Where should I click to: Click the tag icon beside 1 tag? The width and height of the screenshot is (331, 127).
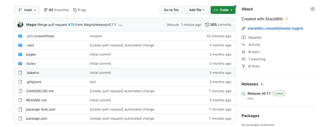coord(75,10)
